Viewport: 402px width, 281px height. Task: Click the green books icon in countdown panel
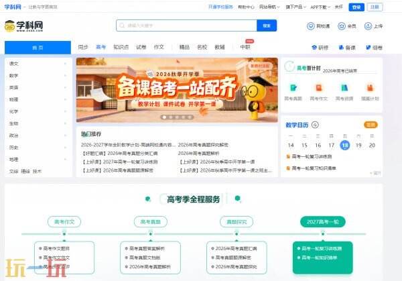tap(344, 88)
